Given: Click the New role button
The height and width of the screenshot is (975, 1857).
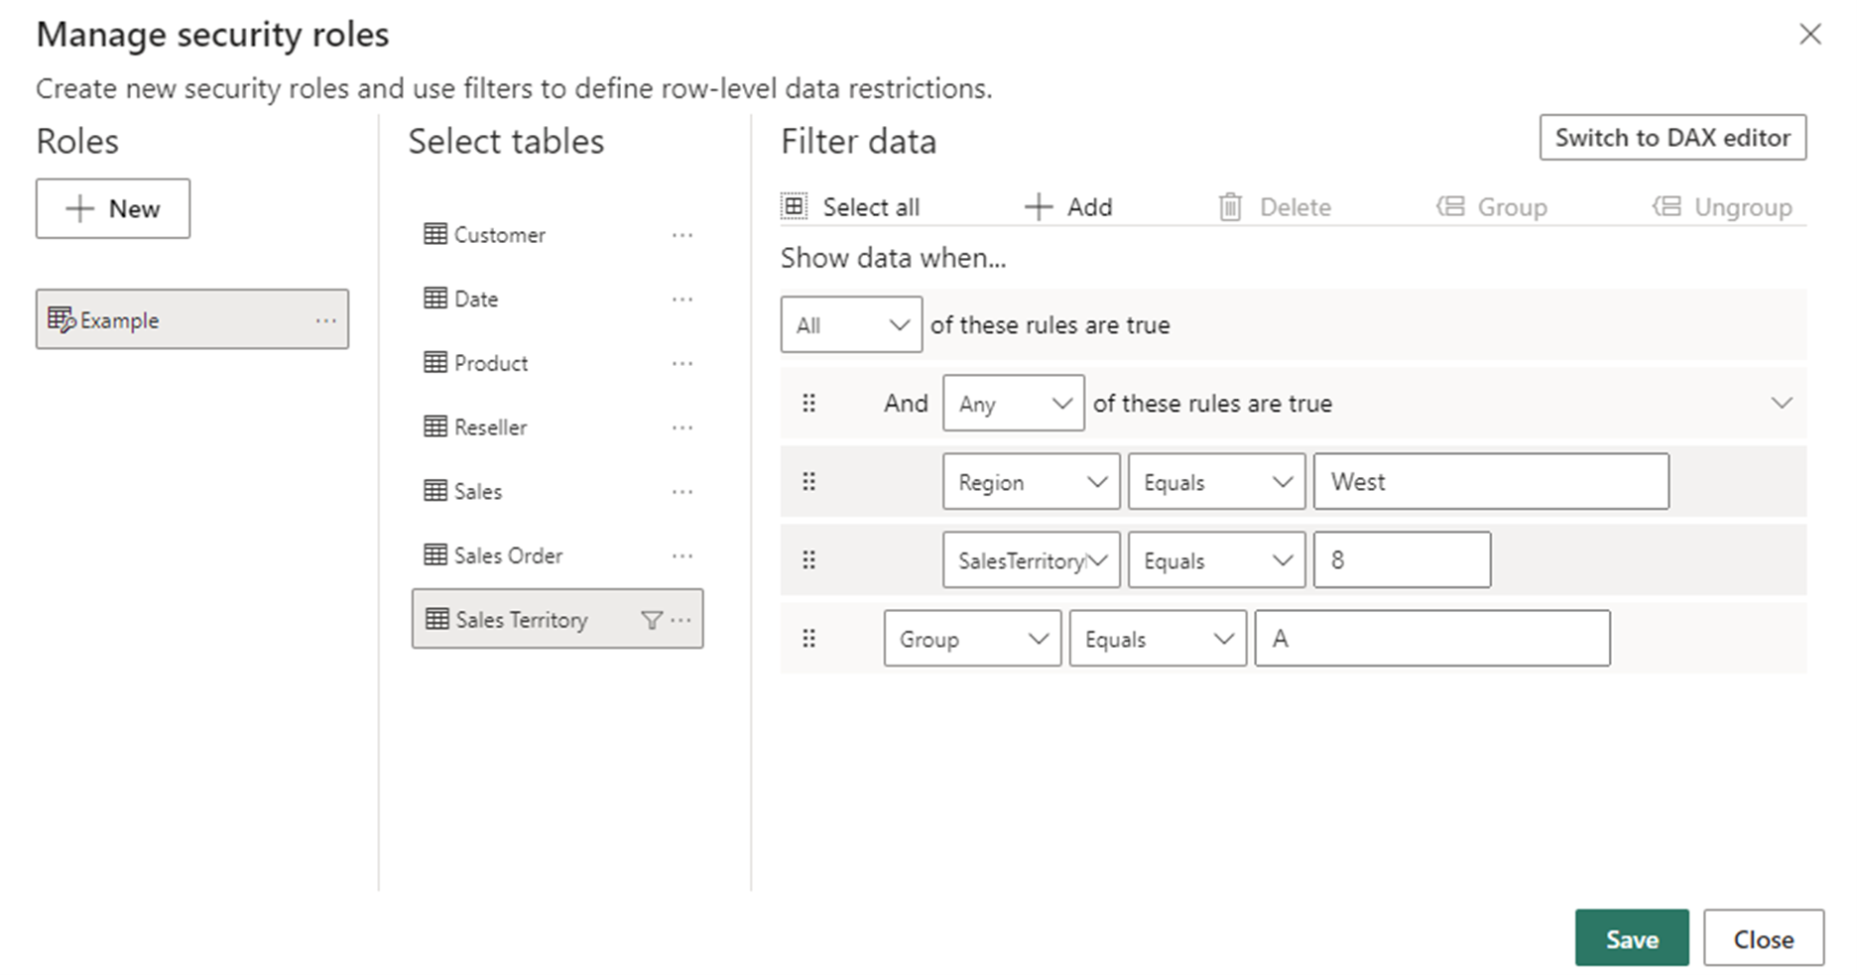Looking at the screenshot, I should pyautogui.click(x=112, y=208).
